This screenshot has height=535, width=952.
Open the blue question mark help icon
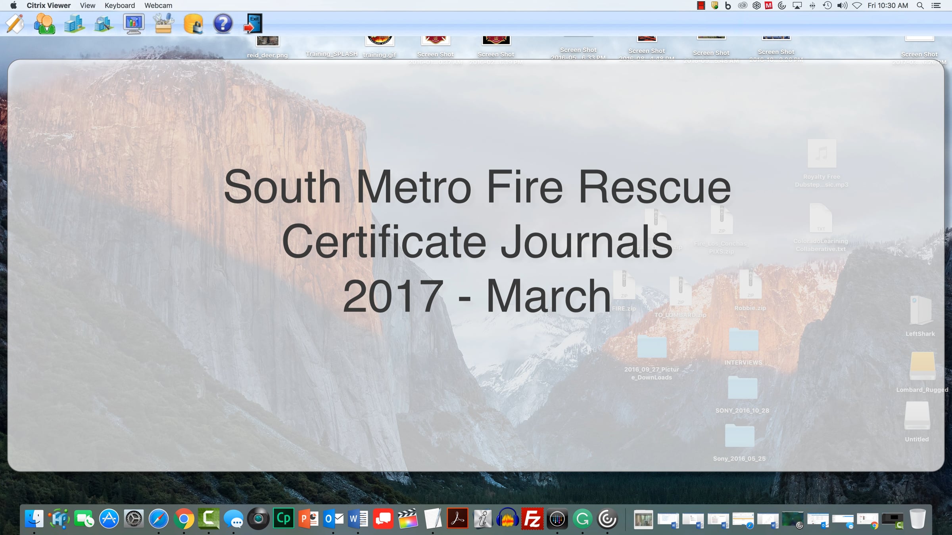[x=223, y=24]
